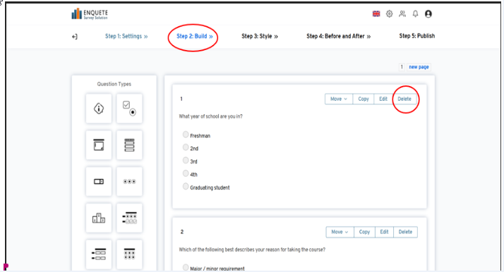Copy question 2
504x272 pixels.
(364, 232)
